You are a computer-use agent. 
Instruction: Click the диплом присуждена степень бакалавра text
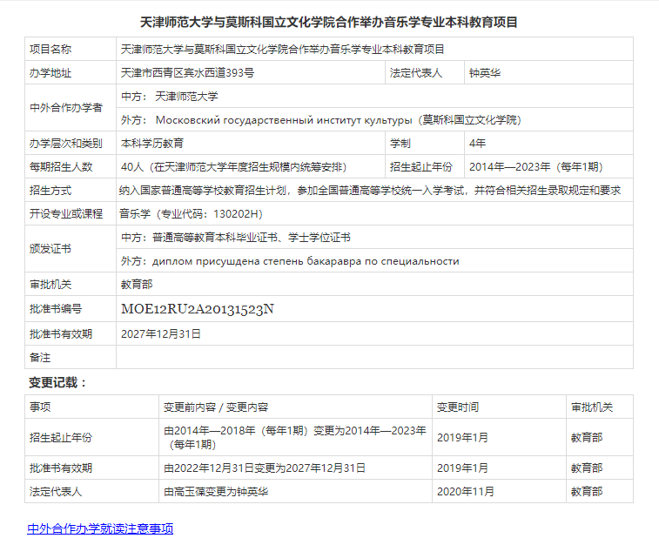click(257, 261)
